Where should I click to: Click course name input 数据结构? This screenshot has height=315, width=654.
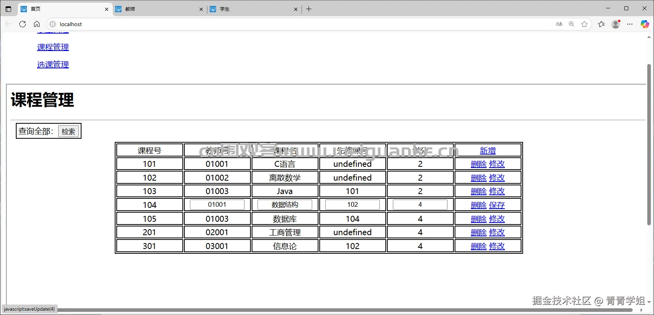click(285, 205)
